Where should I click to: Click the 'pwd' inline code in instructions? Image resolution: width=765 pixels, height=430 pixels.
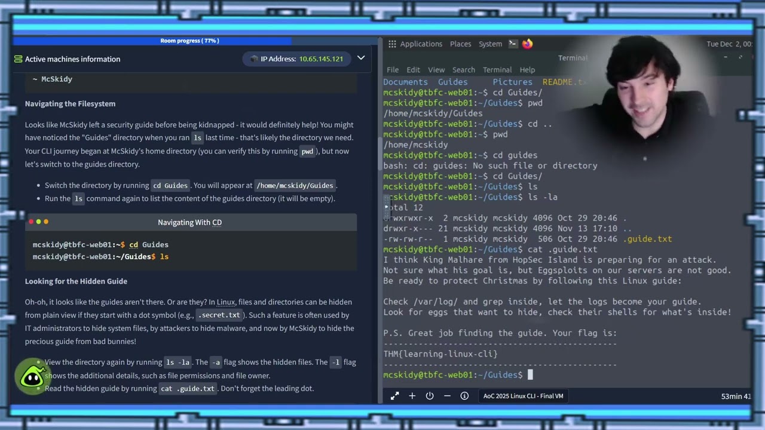(x=307, y=152)
